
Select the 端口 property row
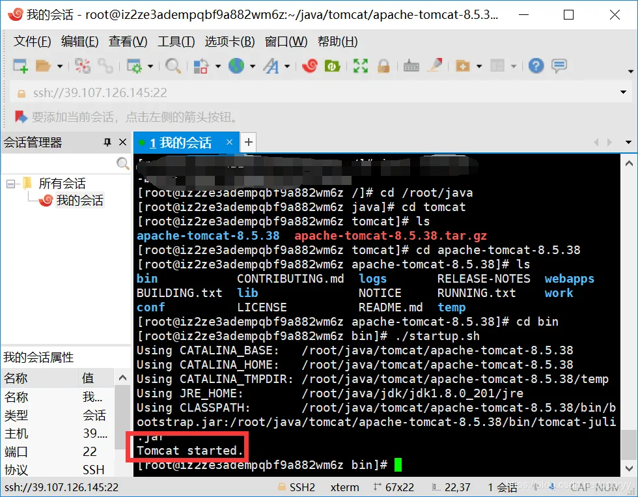click(x=58, y=451)
